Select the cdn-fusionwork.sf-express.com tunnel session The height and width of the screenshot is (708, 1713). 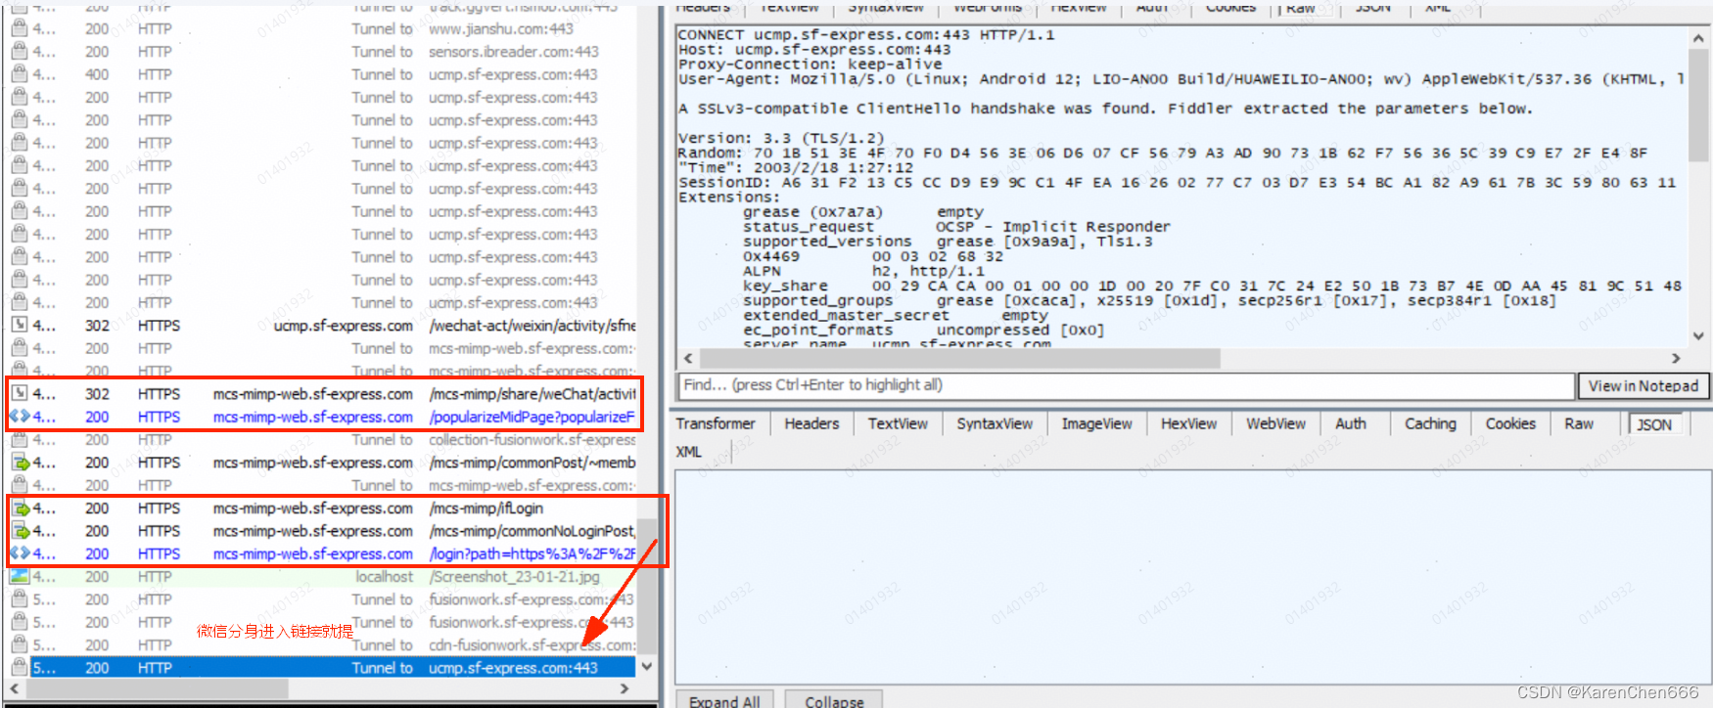point(321,644)
